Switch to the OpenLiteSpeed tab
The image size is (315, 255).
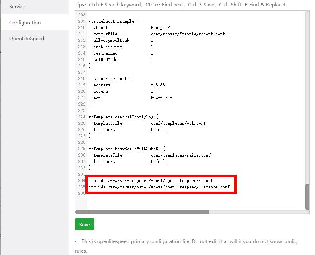pyautogui.click(x=26, y=39)
